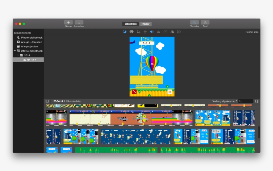273x171 pixels.
Task: Click the balloon game preview viewer
Action: pos(152,67)
